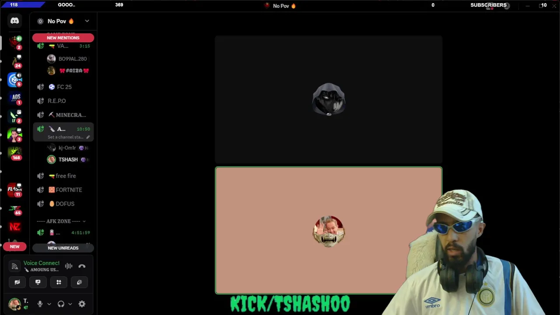
Task: Click 'Set a channel sta...' text
Action: [x=65, y=137]
